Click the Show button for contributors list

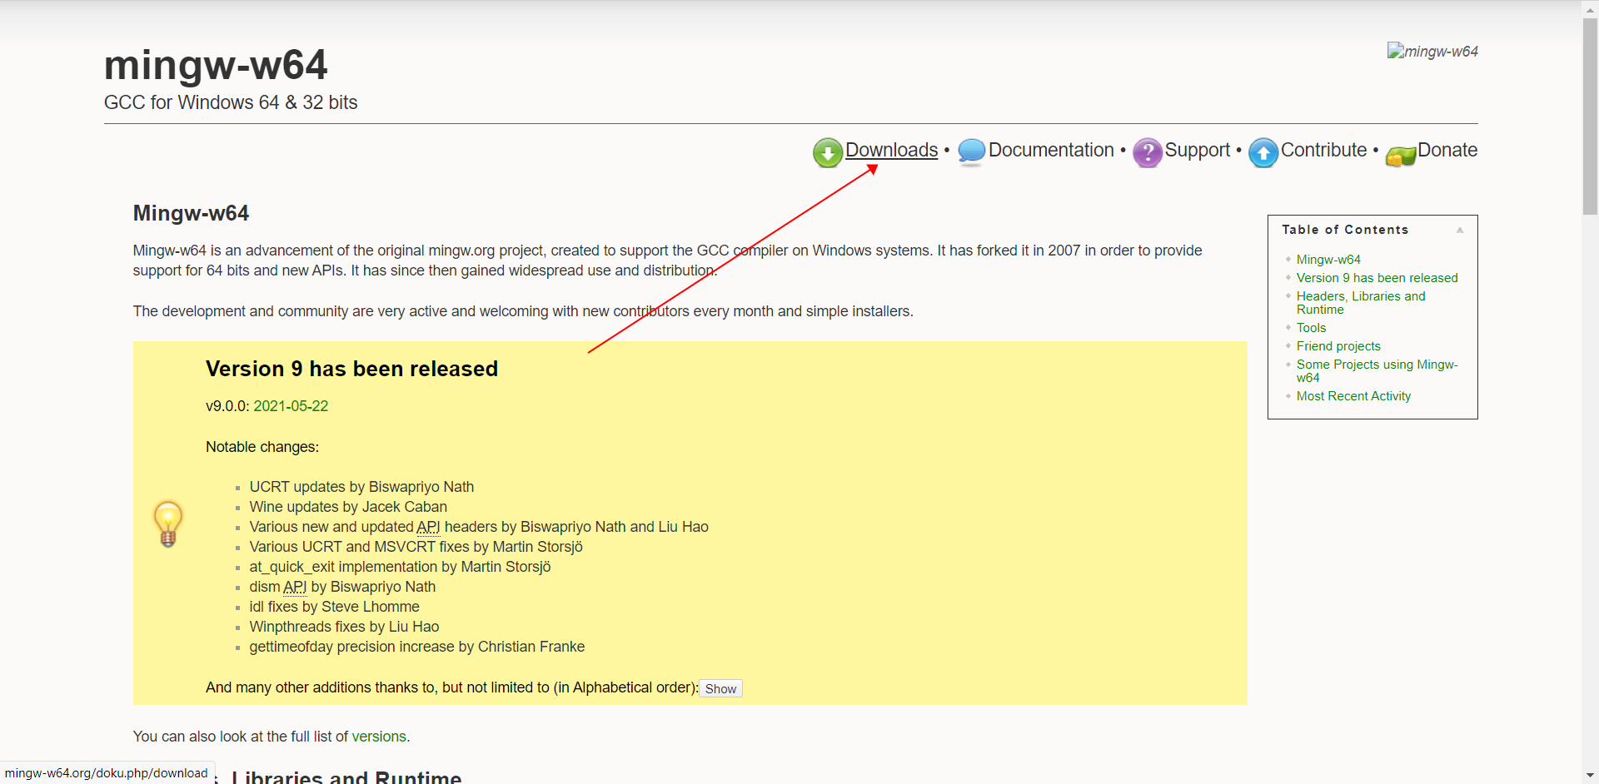pyautogui.click(x=720, y=688)
